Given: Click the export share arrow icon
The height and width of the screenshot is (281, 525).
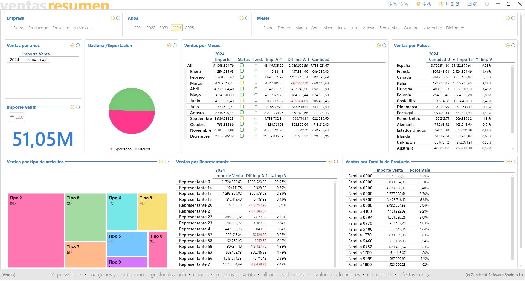Looking at the screenshot, I should click(457, 4).
